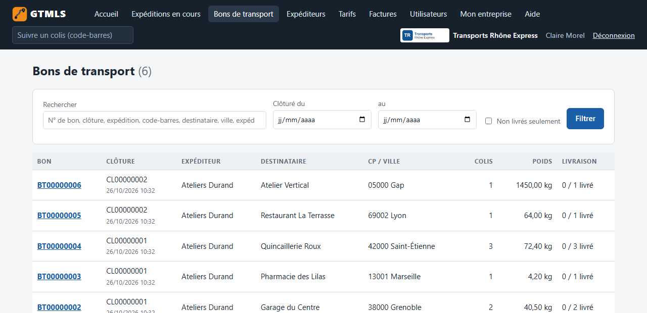Image resolution: width=647 pixels, height=313 pixels.
Task: Click the city cell '05000 Gap'
Action: click(386, 185)
